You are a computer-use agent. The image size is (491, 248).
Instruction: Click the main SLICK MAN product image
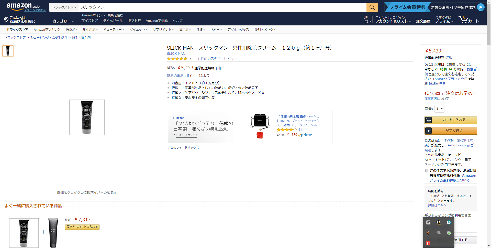[x=87, y=117]
